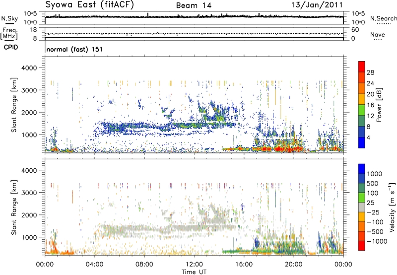Click the "Time UT" axis title
The image size is (397, 275).
pyautogui.click(x=194, y=272)
